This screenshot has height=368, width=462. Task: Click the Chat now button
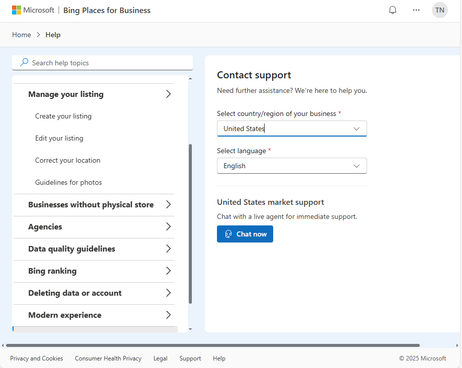coord(245,234)
